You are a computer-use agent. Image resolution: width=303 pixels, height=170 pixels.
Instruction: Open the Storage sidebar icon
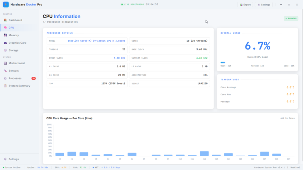coord(5,50)
